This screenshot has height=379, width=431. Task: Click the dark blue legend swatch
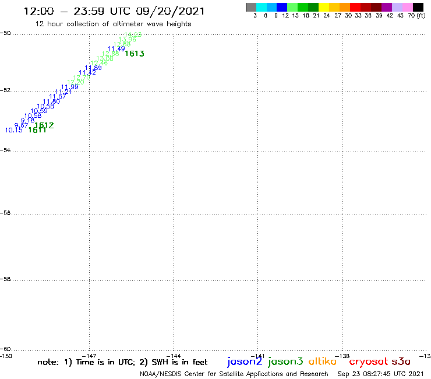282,7
